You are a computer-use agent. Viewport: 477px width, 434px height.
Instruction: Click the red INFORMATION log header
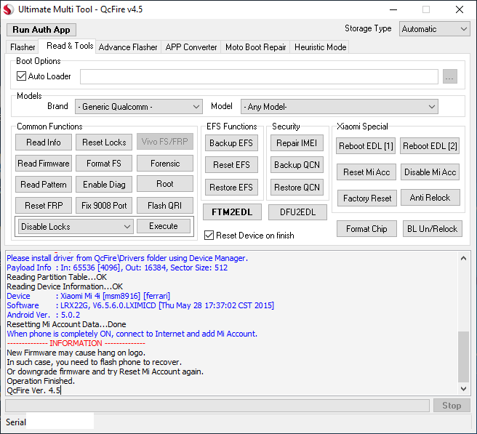click(x=76, y=343)
